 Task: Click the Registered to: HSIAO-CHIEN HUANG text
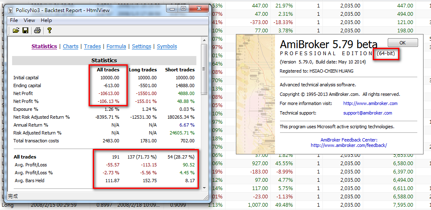[x=316, y=71]
